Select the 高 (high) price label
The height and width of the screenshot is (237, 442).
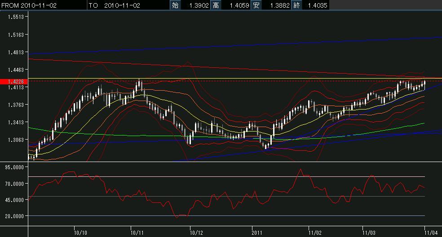coord(216,5)
